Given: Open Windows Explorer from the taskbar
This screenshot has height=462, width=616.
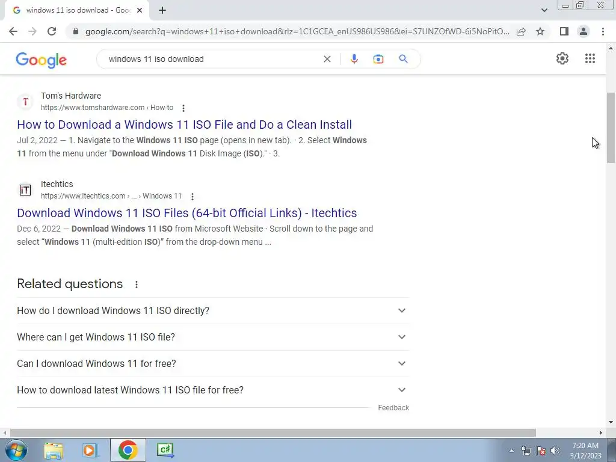Looking at the screenshot, I should (x=54, y=450).
